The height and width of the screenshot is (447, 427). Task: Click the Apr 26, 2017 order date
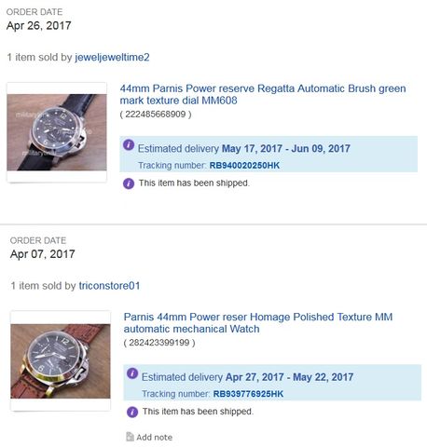pyautogui.click(x=39, y=25)
